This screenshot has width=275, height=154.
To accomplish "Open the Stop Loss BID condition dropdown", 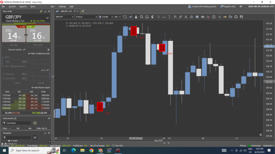I will (27, 74).
